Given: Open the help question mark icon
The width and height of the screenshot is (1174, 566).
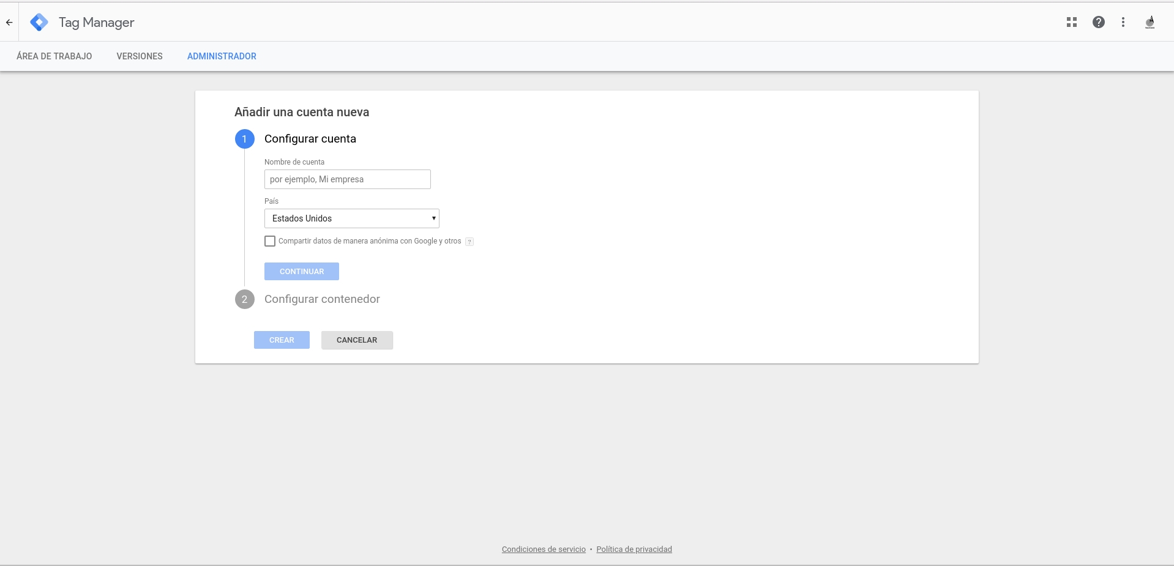Looking at the screenshot, I should 1098,22.
